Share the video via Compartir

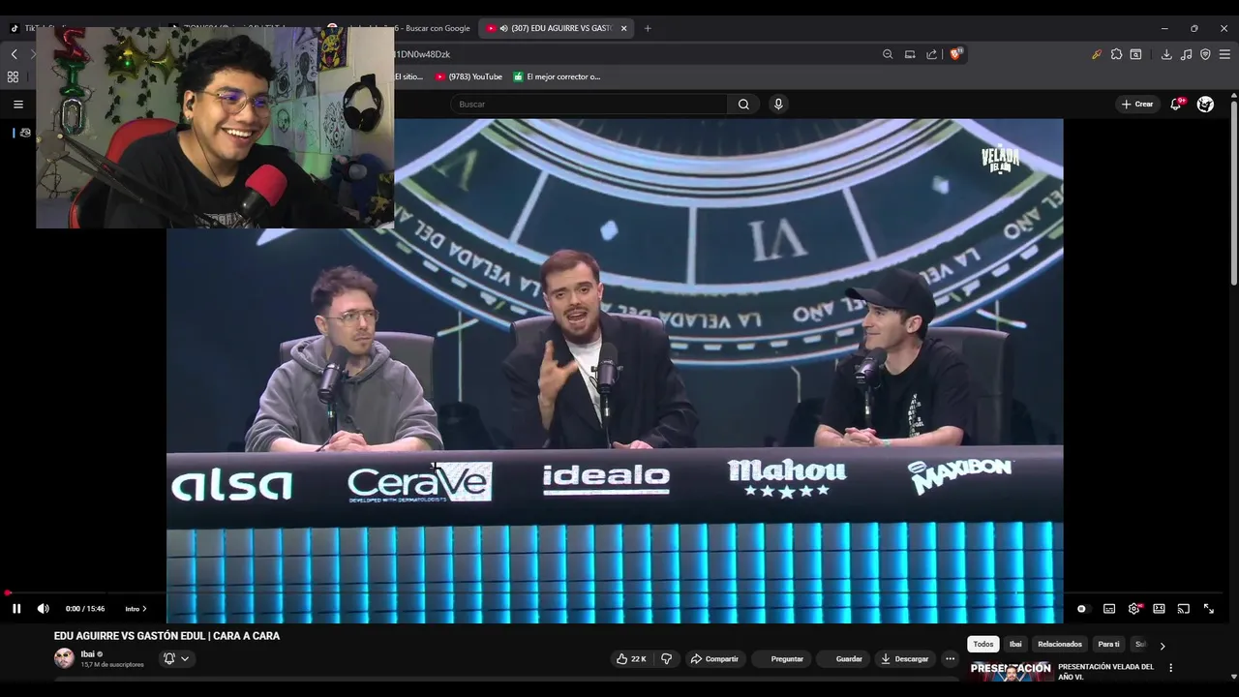tap(714, 659)
